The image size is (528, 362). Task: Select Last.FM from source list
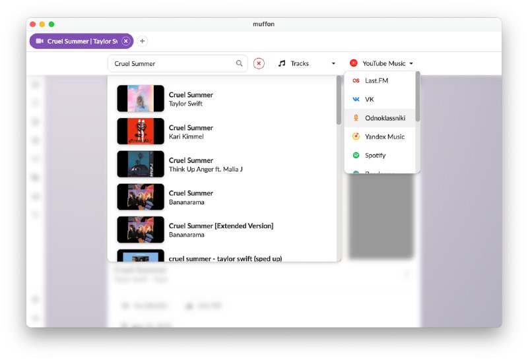[380, 80]
